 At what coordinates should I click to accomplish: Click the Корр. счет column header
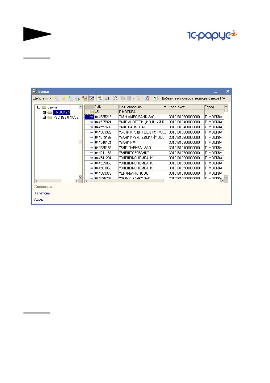[186, 107]
